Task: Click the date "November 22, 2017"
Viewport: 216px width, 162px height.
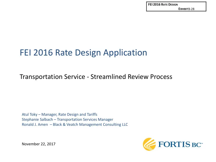Action: 39,144
